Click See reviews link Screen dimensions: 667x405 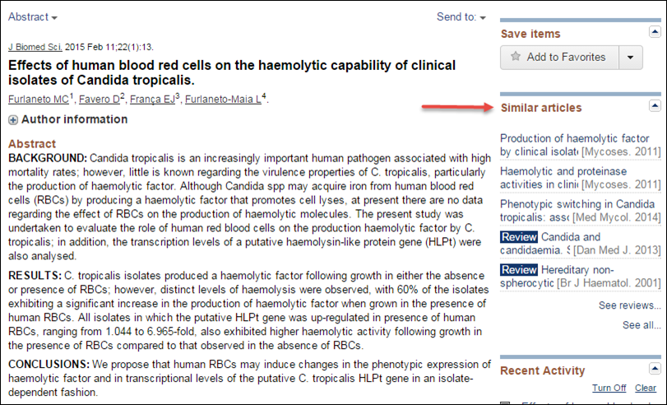[x=629, y=305]
